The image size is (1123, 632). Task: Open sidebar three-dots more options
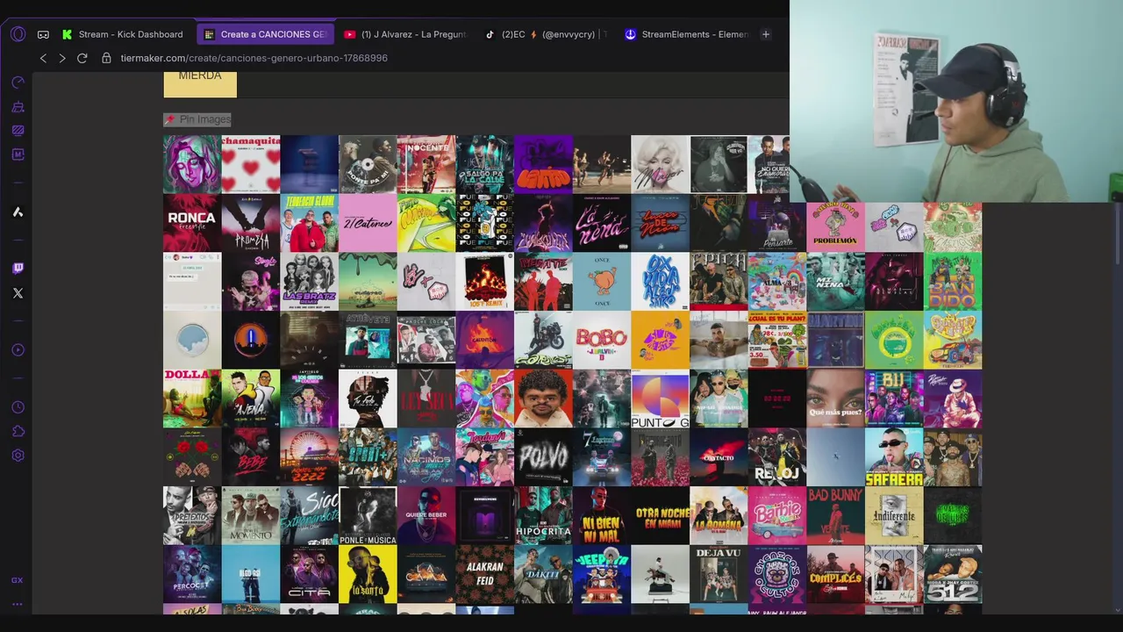click(18, 604)
